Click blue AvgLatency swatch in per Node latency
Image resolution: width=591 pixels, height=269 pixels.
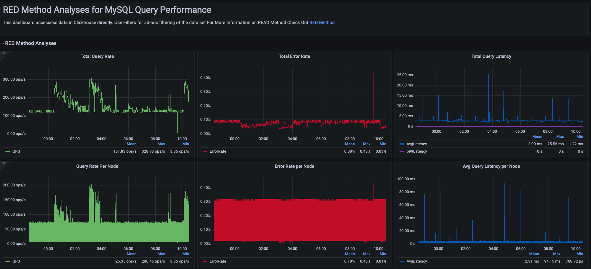[402, 261]
